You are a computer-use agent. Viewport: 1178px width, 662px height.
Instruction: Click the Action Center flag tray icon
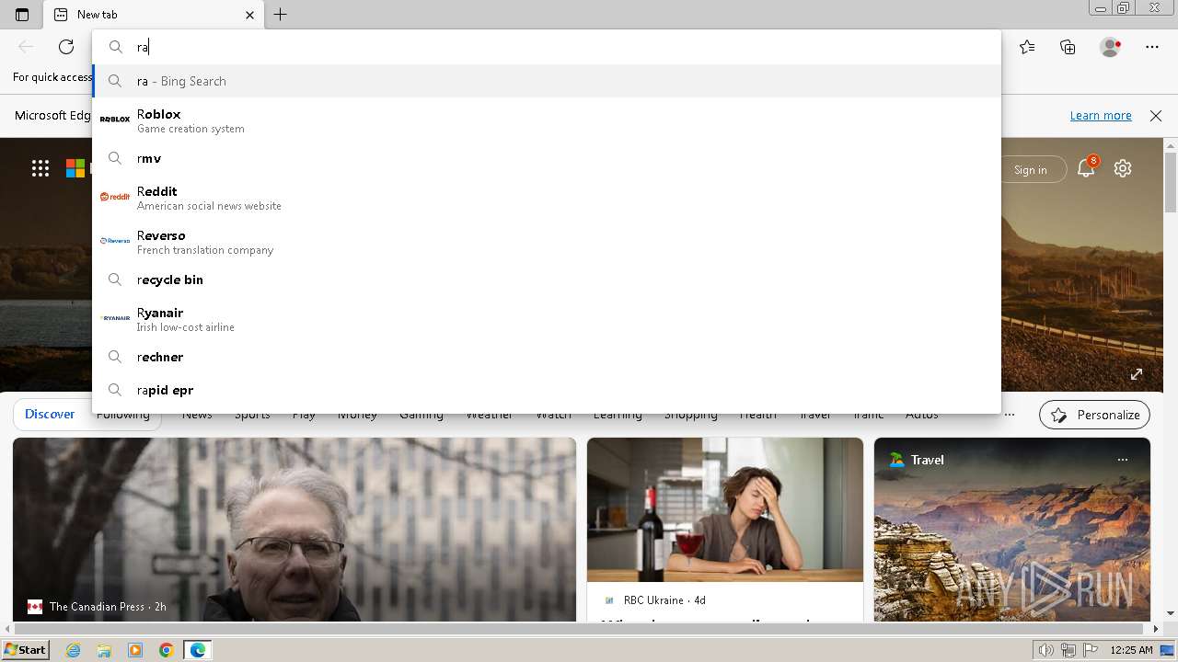[1091, 650]
